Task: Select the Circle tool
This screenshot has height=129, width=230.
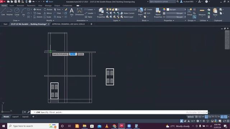Action: click(x=17, y=12)
